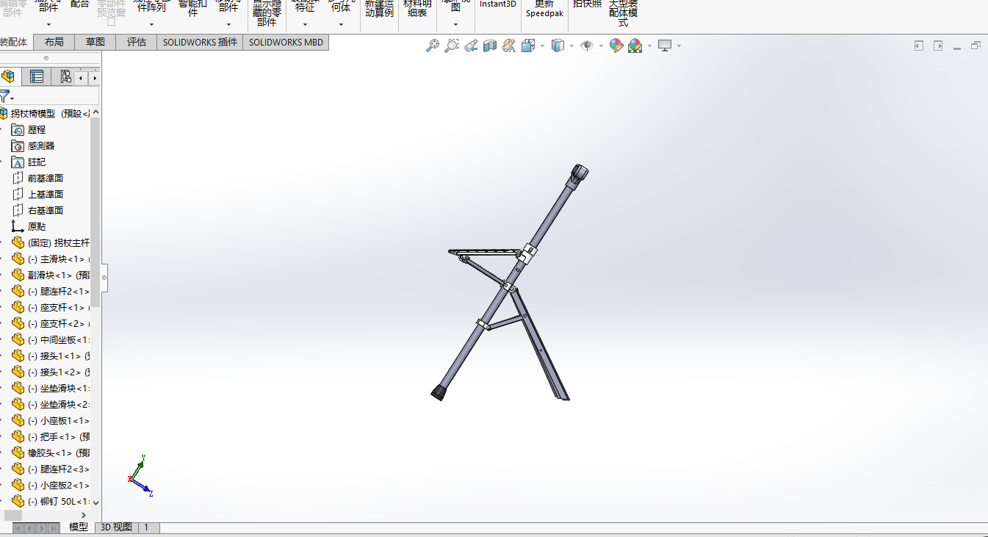The width and height of the screenshot is (988, 537).
Task: Open the SOLIDWORKS 插件 tab
Action: [200, 42]
